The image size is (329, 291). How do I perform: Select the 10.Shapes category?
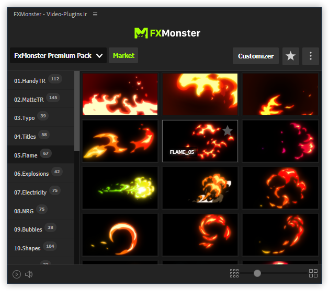click(41, 248)
